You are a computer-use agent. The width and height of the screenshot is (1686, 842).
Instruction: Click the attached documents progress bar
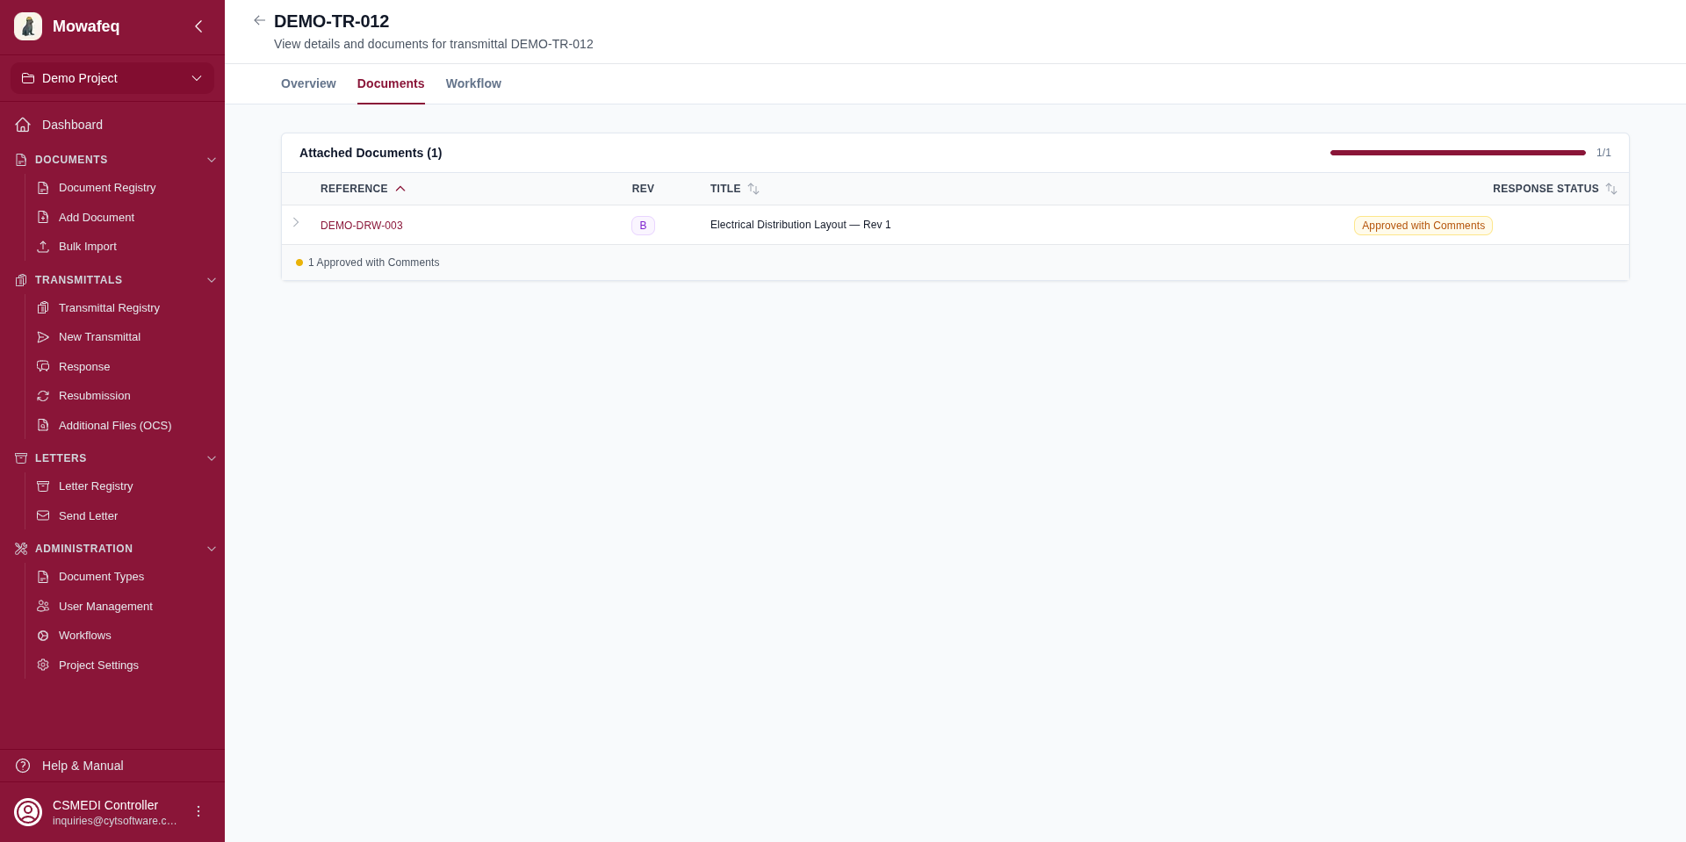[1457, 153]
